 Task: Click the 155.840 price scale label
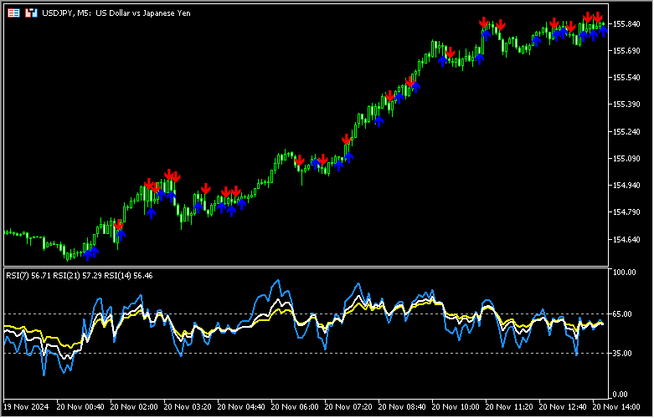627,24
